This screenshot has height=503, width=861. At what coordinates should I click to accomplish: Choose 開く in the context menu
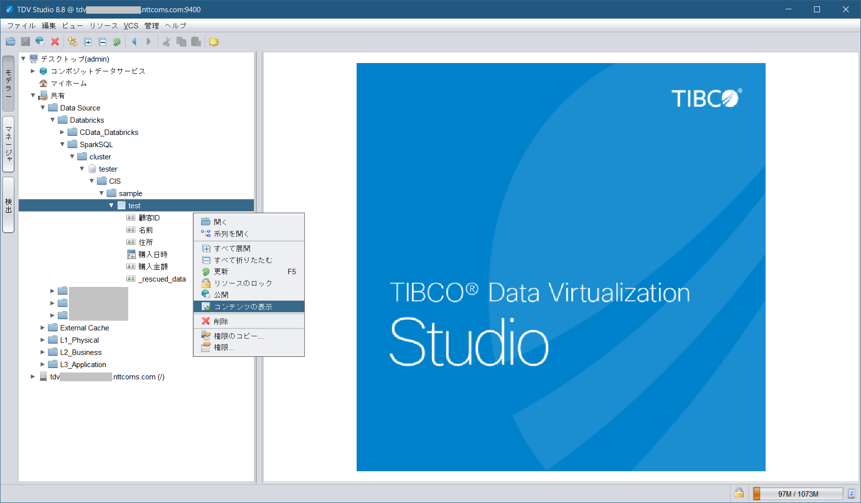(249, 222)
